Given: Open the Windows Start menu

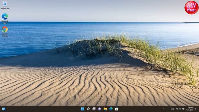Looking at the screenshot, I should tap(82, 109).
